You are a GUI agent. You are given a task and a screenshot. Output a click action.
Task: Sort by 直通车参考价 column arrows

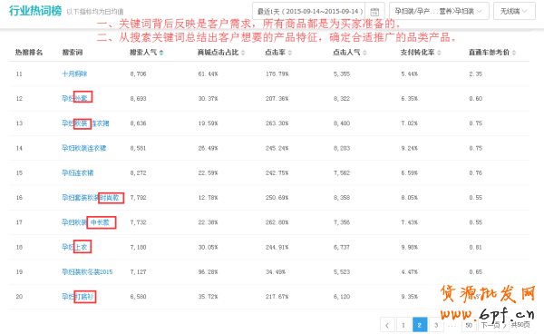(x=514, y=53)
